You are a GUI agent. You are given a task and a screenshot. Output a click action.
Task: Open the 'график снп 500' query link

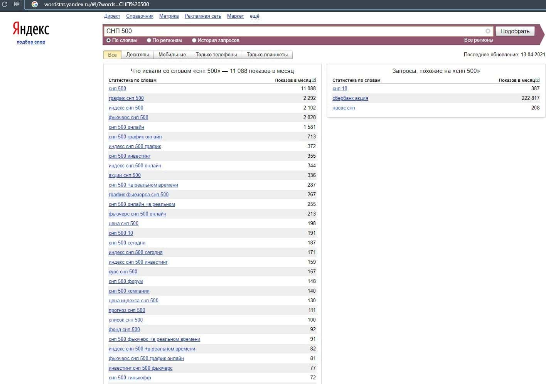[126, 98]
